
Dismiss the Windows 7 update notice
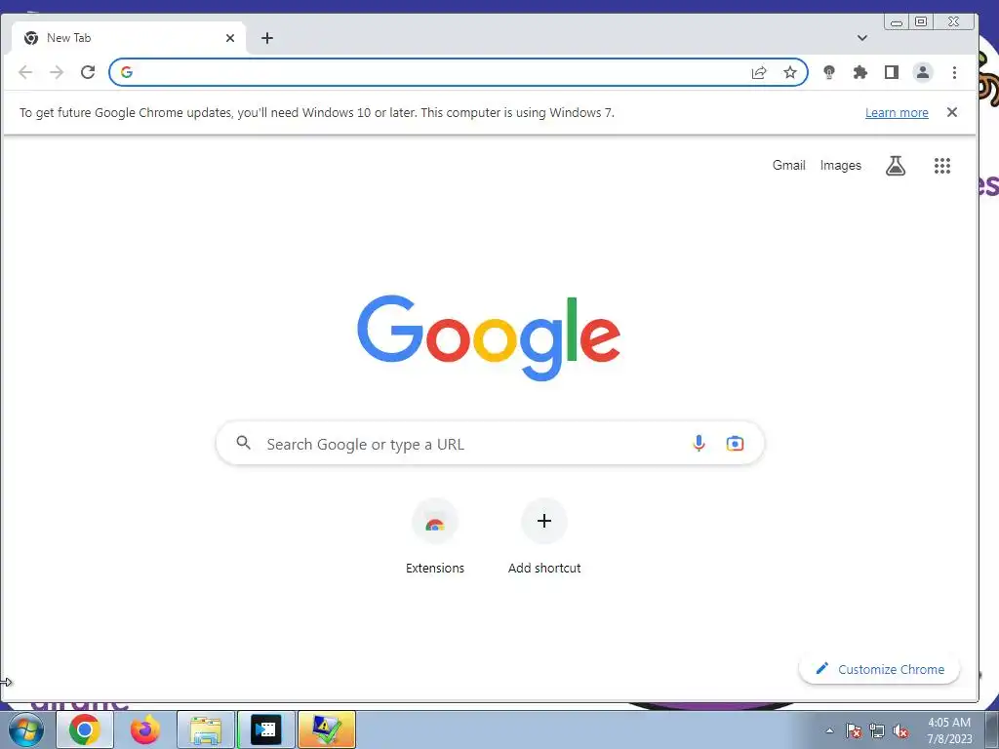click(x=952, y=112)
